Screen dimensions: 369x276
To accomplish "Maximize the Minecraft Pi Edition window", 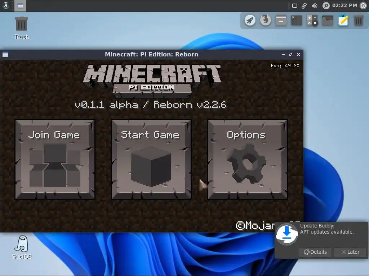I will coord(291,55).
